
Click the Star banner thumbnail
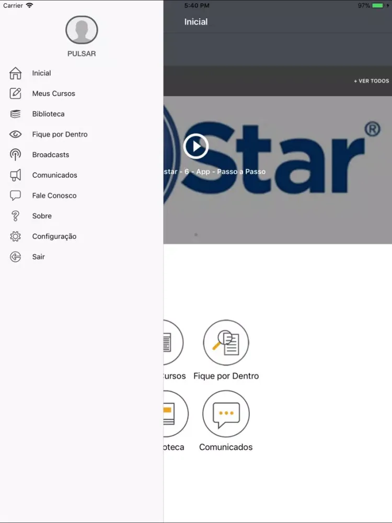pos(278,170)
